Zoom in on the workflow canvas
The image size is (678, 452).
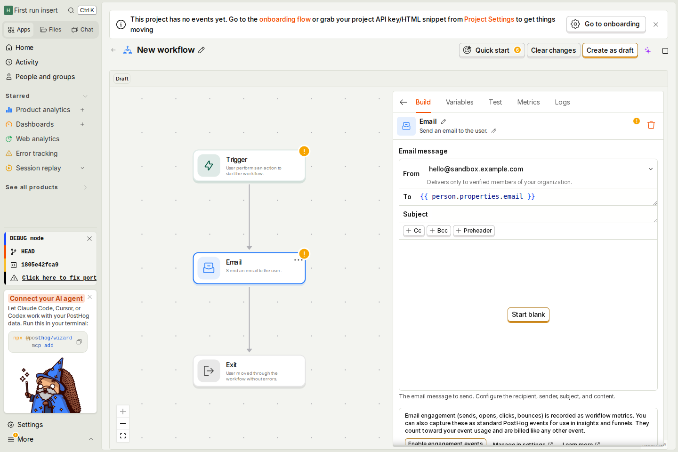pyautogui.click(x=123, y=412)
